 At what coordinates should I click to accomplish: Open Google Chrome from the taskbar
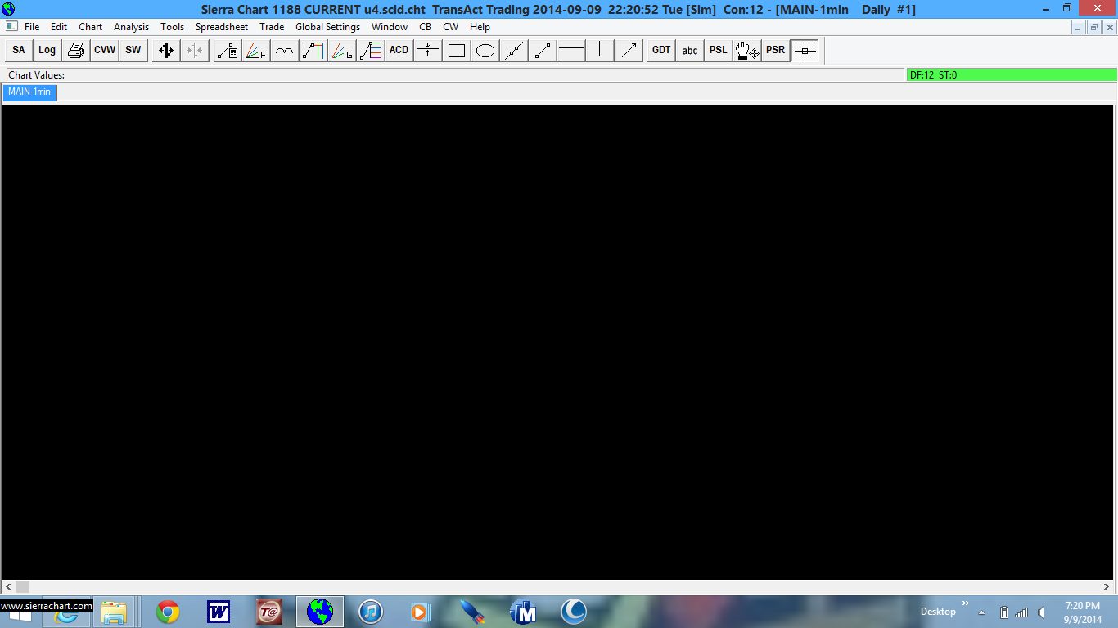[168, 612]
